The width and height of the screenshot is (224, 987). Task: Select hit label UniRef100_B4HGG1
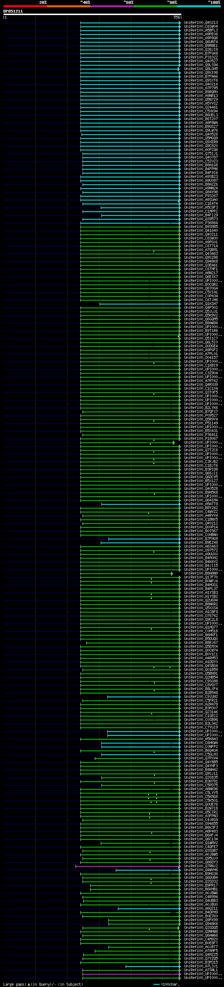point(201,585)
